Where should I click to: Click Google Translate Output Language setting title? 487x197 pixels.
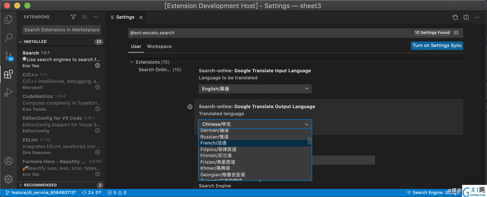257,107
